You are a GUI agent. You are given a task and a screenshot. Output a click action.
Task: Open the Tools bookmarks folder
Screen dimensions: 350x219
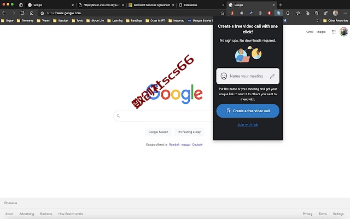tap(77, 21)
